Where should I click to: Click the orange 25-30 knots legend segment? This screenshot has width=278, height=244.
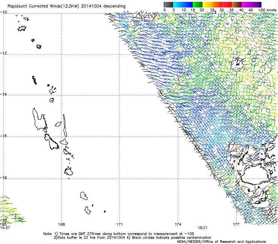click(x=217, y=5)
